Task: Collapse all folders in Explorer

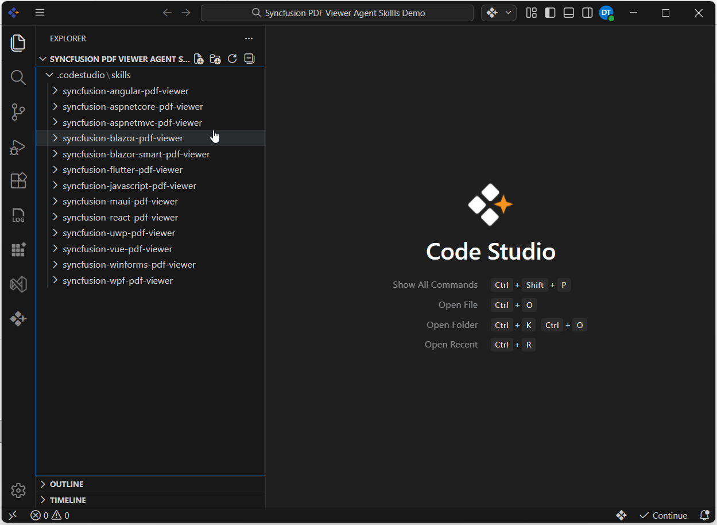Action: coord(249,59)
